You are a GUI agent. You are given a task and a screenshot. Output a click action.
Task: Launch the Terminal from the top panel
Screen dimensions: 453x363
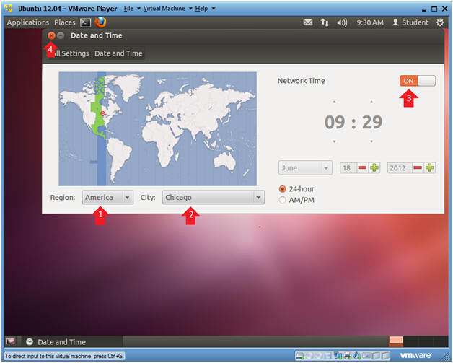pyautogui.click(x=85, y=22)
